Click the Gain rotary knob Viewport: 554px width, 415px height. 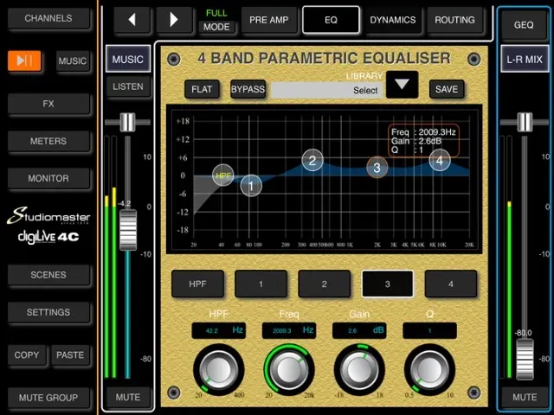click(x=359, y=369)
